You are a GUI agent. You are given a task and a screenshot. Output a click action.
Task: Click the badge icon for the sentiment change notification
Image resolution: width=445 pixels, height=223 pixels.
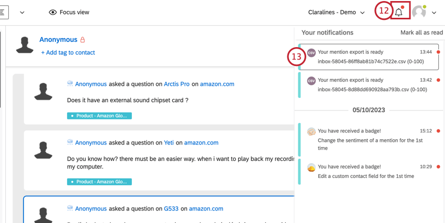click(311, 131)
